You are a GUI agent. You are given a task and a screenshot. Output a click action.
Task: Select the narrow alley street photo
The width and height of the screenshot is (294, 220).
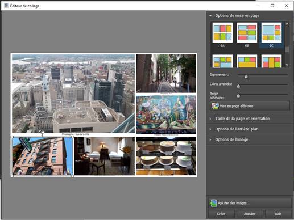tap(166, 74)
